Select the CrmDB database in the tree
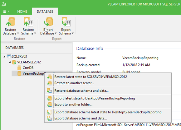Image resolution: width=181 pixels, height=130 pixels. click(x=28, y=68)
